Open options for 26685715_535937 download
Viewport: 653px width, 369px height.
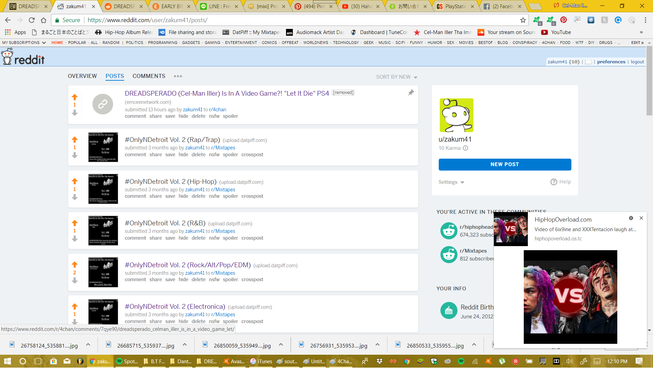[185, 344]
